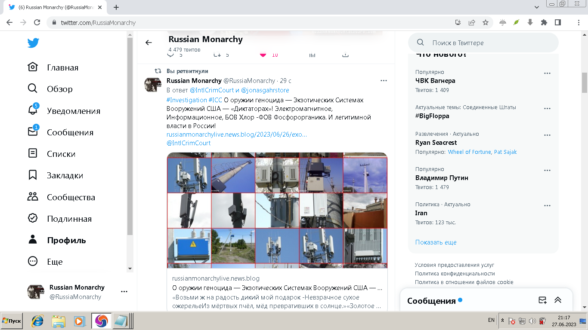Open account menu next to @RussiaMonarchy

[124, 292]
